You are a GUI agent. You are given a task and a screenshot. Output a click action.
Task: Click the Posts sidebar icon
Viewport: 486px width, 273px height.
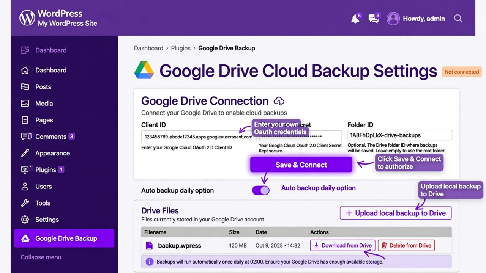point(25,87)
